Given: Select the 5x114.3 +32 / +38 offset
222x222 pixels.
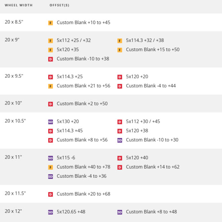Looking at the screenshot, I should click(145, 40).
